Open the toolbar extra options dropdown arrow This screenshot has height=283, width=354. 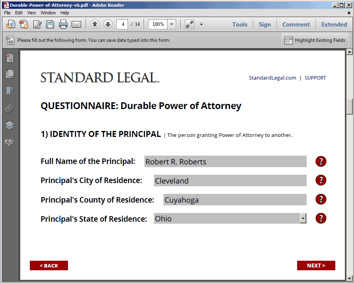tap(201, 24)
